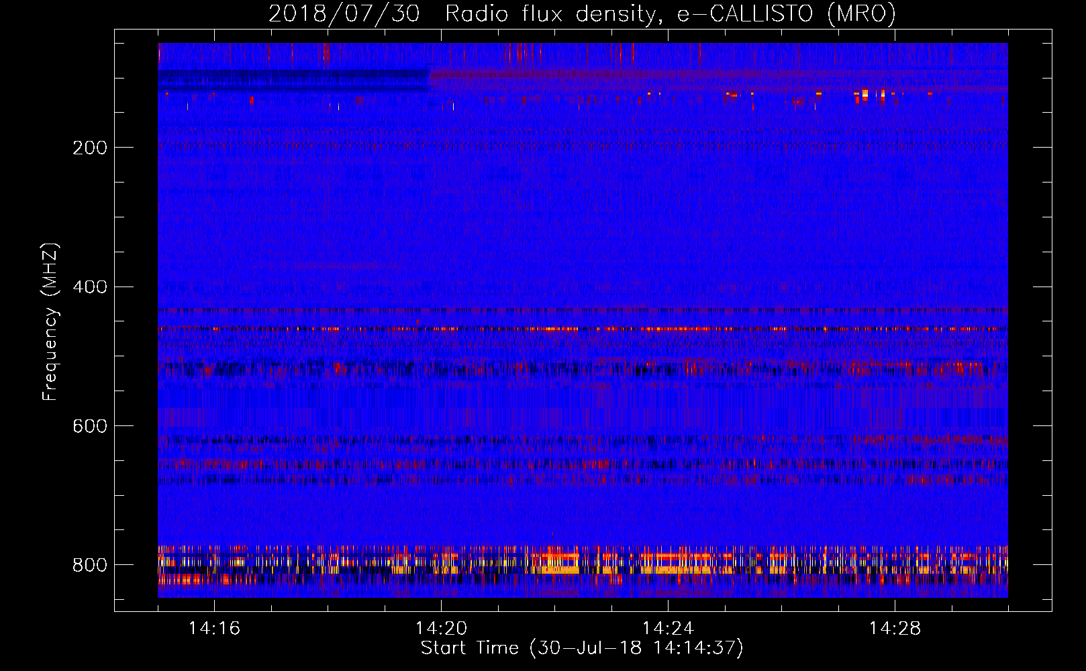Click the "Frequency (MHZ)" y-axis label
Viewport: 1086px width, 671px height.
[50, 322]
